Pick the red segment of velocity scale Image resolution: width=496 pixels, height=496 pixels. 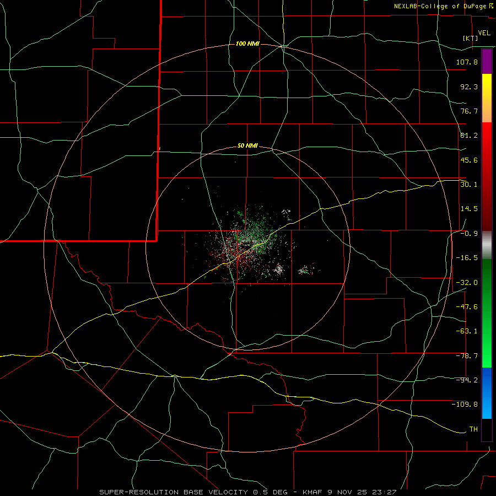487,176
